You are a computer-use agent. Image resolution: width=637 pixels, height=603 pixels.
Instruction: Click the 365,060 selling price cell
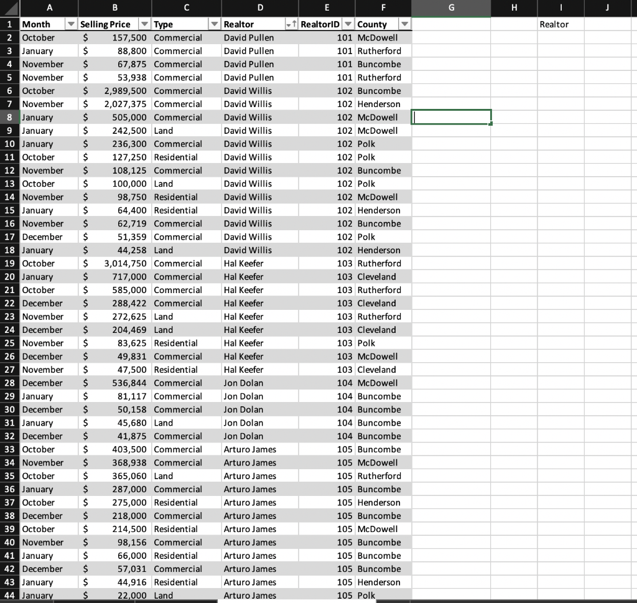point(115,476)
